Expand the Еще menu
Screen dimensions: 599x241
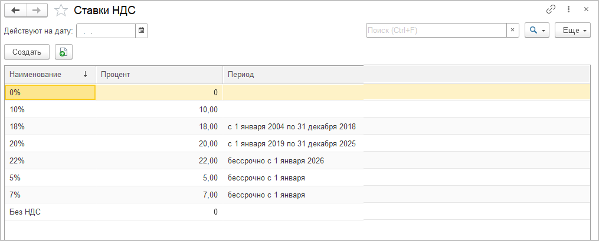click(572, 31)
